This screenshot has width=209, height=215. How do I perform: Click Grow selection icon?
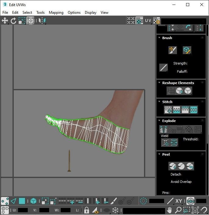(x=45, y=201)
